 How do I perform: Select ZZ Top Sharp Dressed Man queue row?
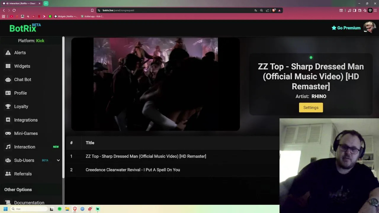172,156
